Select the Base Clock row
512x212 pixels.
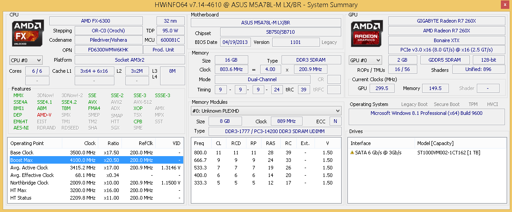tap(95, 153)
